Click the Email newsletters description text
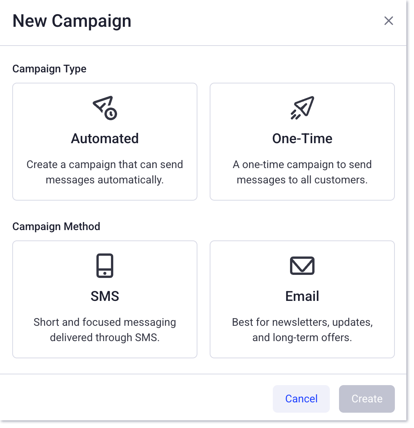 [x=302, y=330]
